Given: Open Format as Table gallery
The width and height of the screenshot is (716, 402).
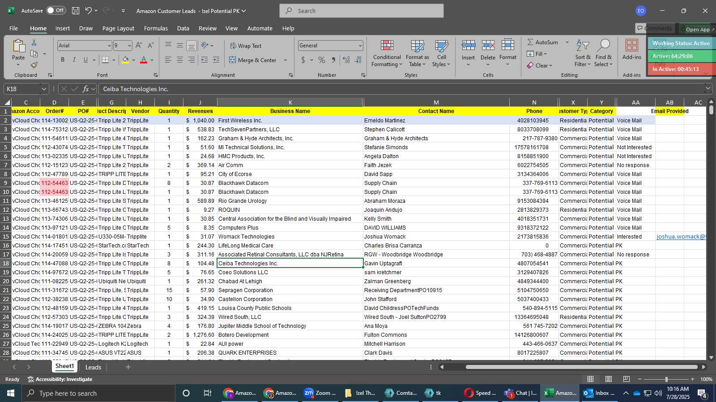Looking at the screenshot, I should (417, 54).
